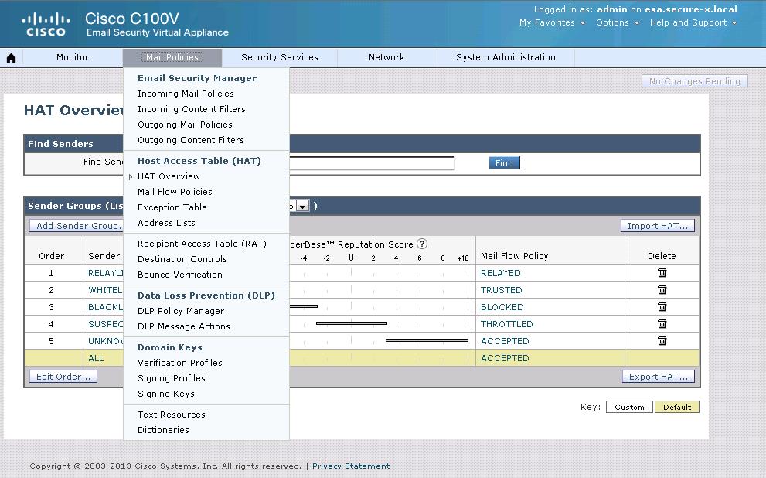Open ACCEPTED policy in row 5
The height and width of the screenshot is (478, 766).
click(x=505, y=341)
